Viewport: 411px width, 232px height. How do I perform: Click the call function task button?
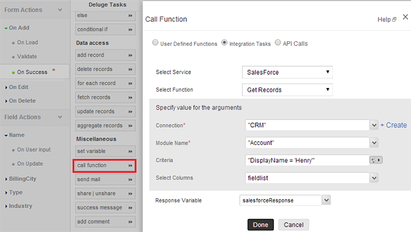[105, 166]
